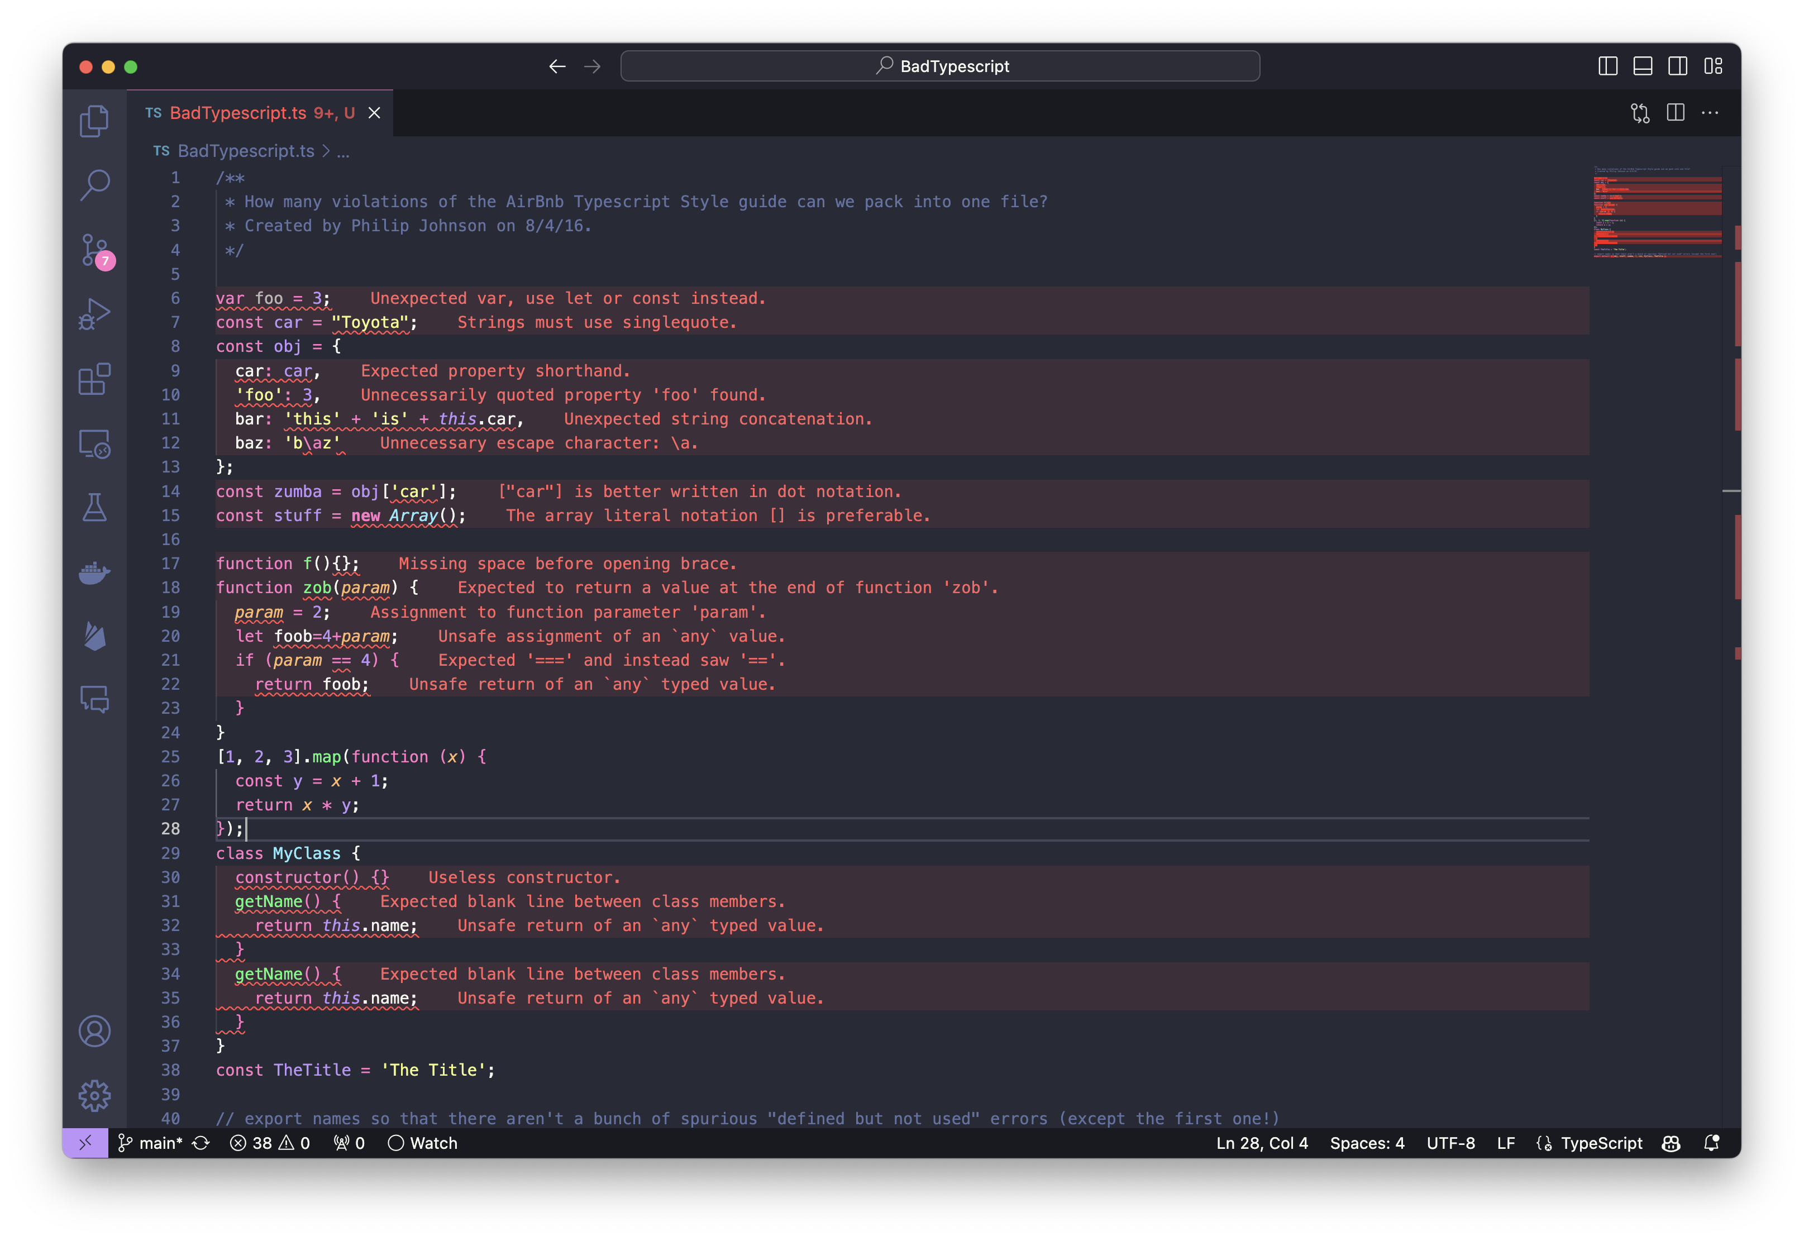
Task: Toggle the bottom panel layout button
Action: coord(1642,66)
